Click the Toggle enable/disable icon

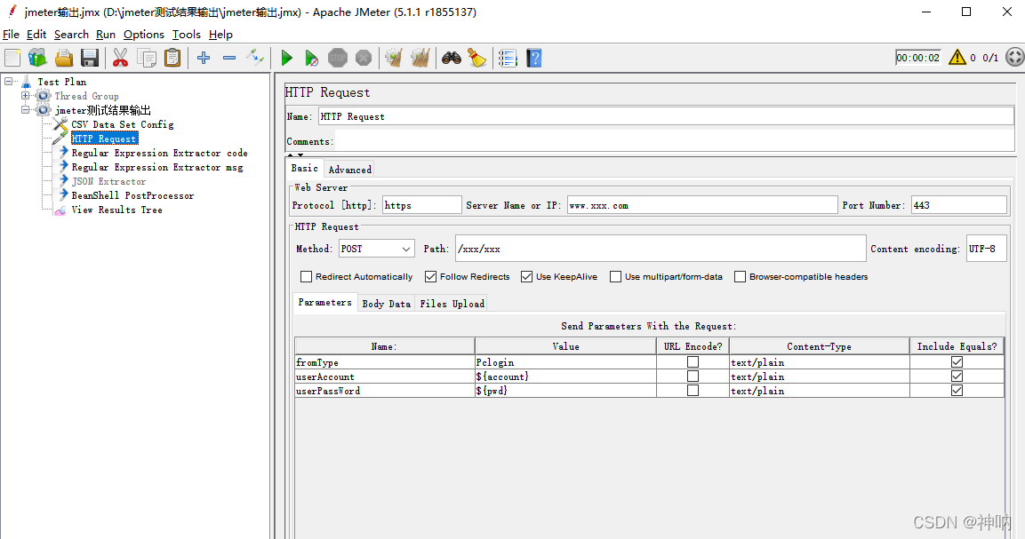coord(255,58)
